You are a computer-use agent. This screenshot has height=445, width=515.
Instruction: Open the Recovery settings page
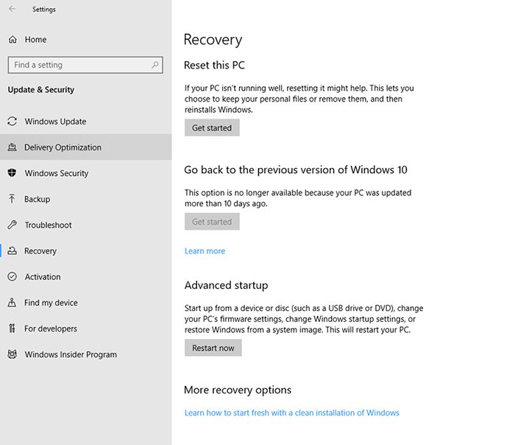tap(40, 251)
